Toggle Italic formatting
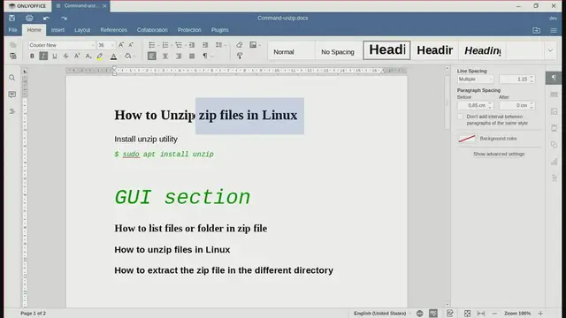 point(43,56)
